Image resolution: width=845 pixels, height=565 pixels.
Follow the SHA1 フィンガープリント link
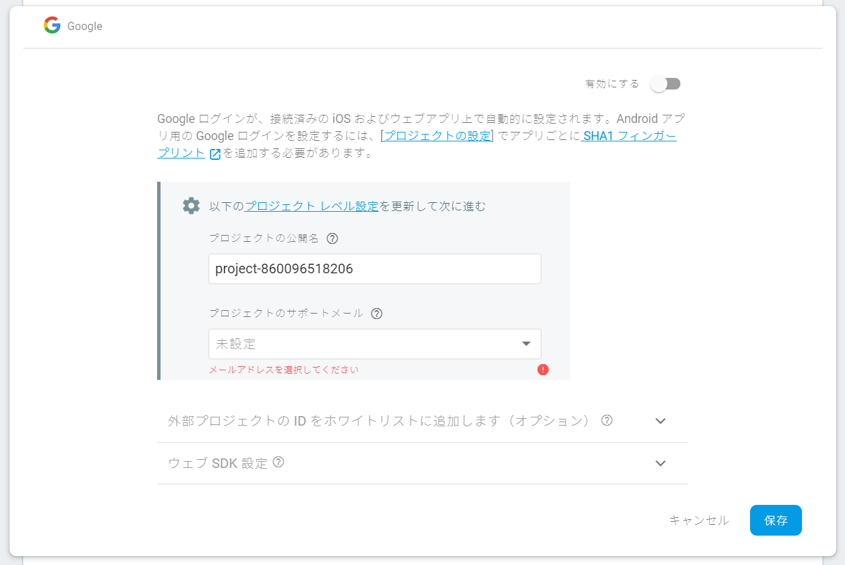627,136
